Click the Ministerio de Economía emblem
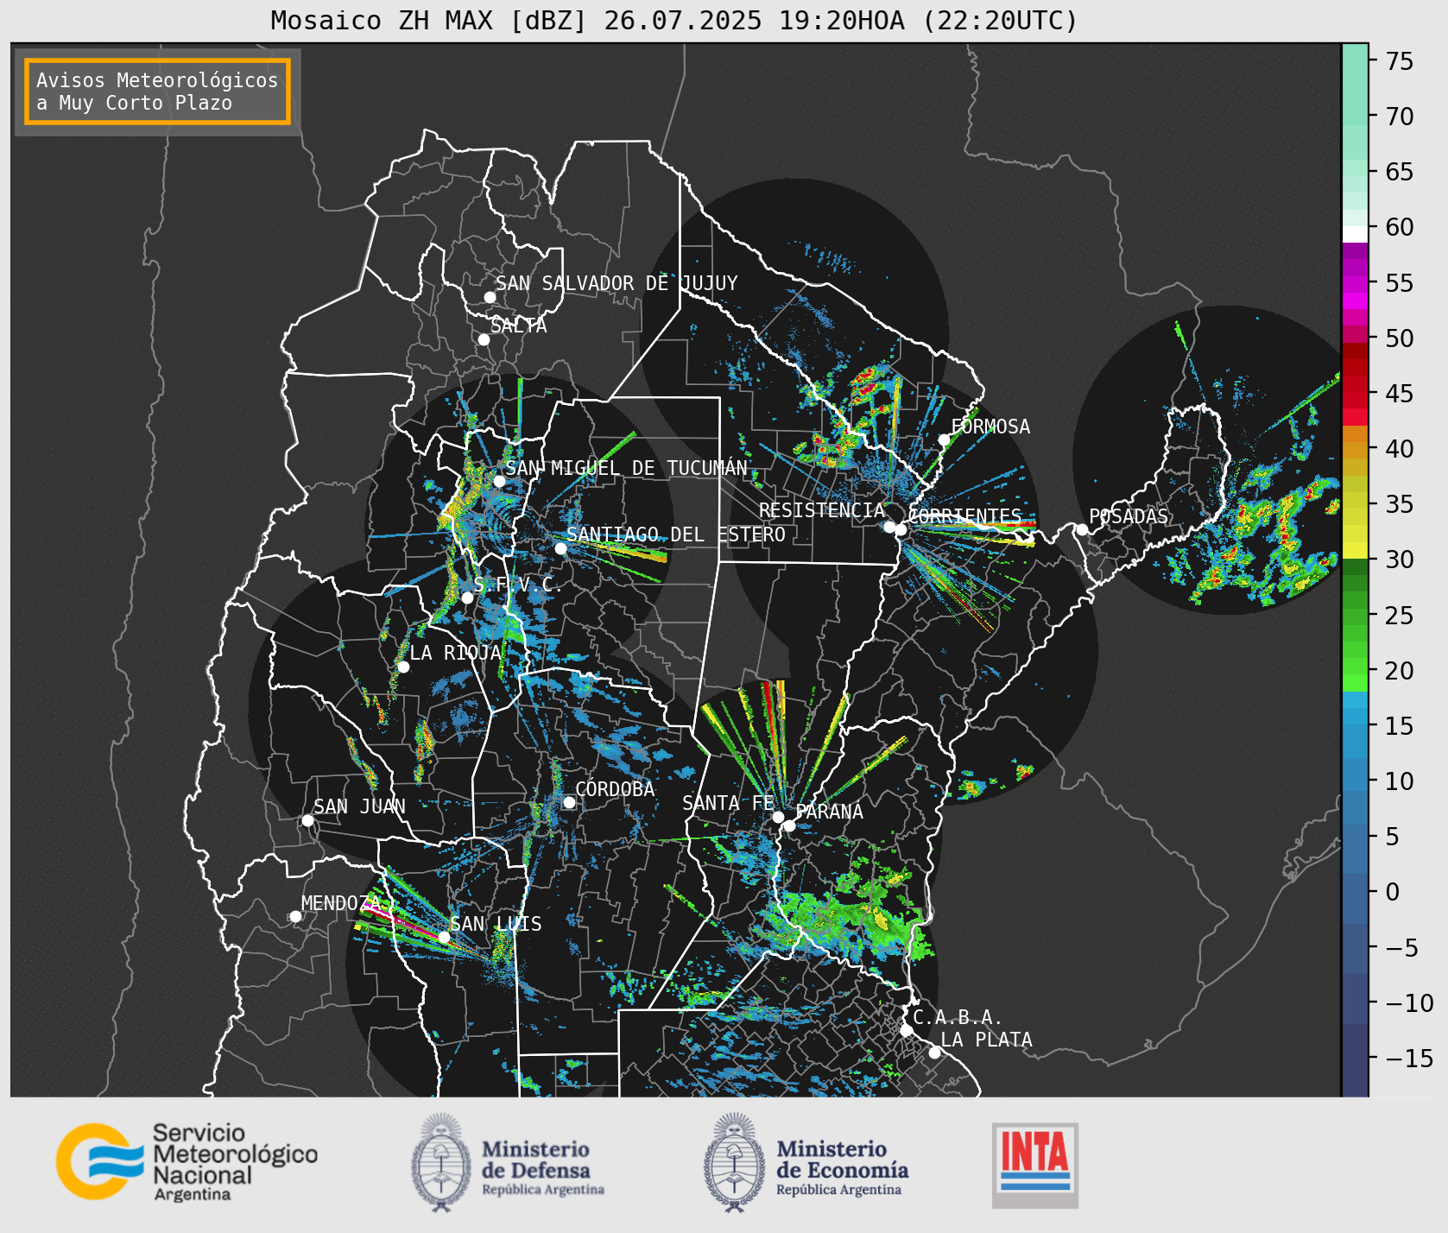The width and height of the screenshot is (1448, 1233). click(x=735, y=1162)
